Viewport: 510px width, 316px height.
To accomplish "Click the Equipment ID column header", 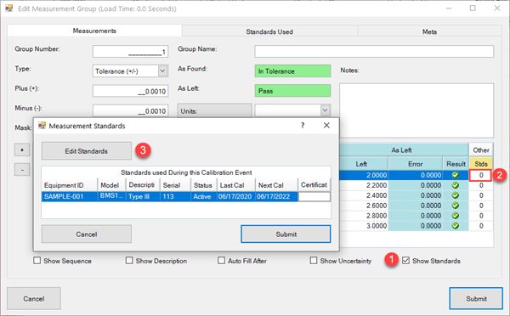I will (x=70, y=185).
